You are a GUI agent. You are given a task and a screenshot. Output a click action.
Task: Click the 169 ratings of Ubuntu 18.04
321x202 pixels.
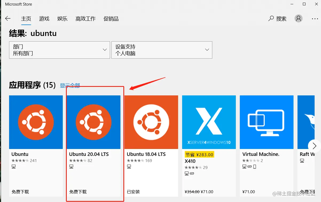pos(149,160)
